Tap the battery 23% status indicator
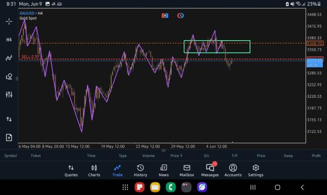Viewport: 327px width, 195px height. 314,4
